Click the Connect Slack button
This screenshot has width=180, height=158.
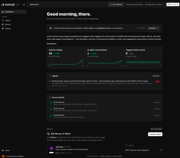155,134
